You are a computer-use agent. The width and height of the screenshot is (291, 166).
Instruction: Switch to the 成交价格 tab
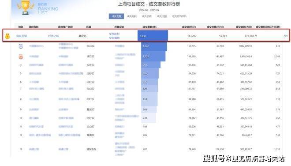pos(147,16)
